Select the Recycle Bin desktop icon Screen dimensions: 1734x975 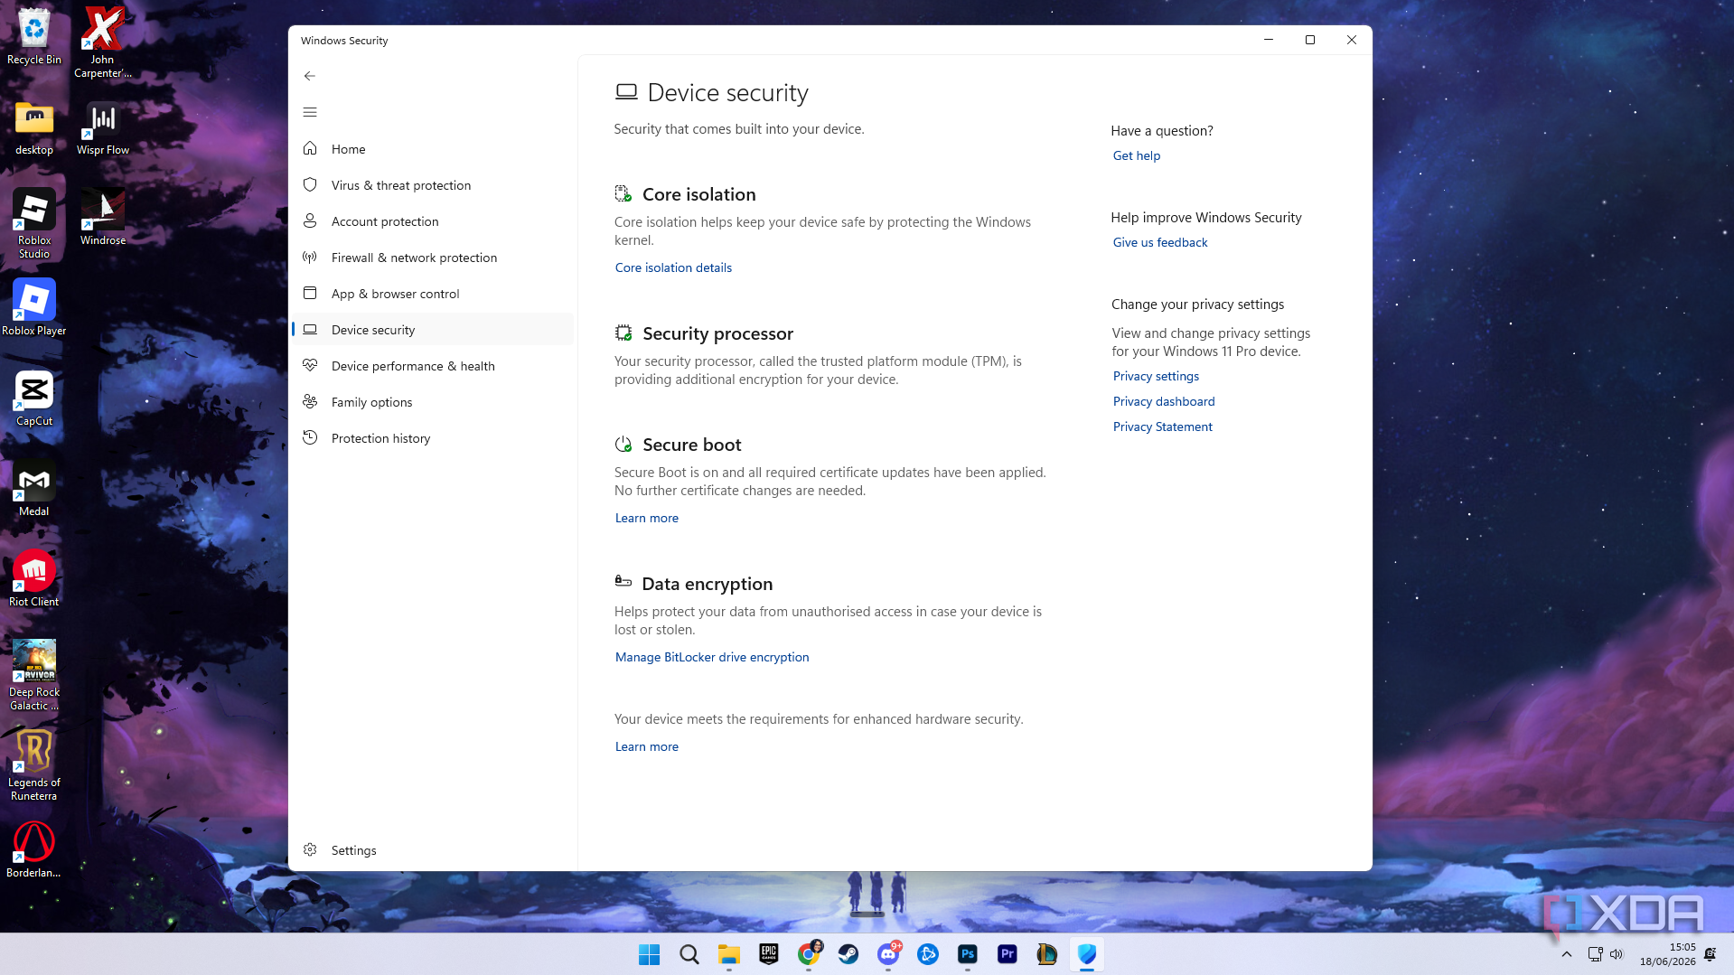[x=34, y=38]
